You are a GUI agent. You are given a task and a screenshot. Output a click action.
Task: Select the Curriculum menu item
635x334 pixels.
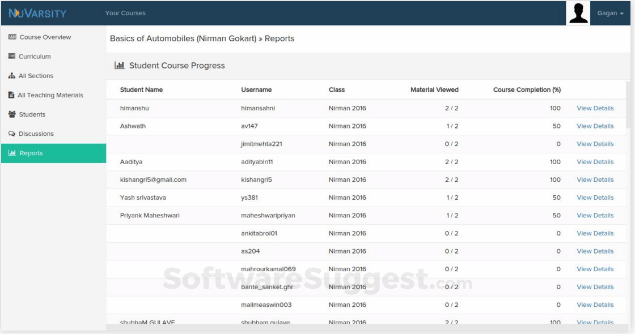click(35, 57)
